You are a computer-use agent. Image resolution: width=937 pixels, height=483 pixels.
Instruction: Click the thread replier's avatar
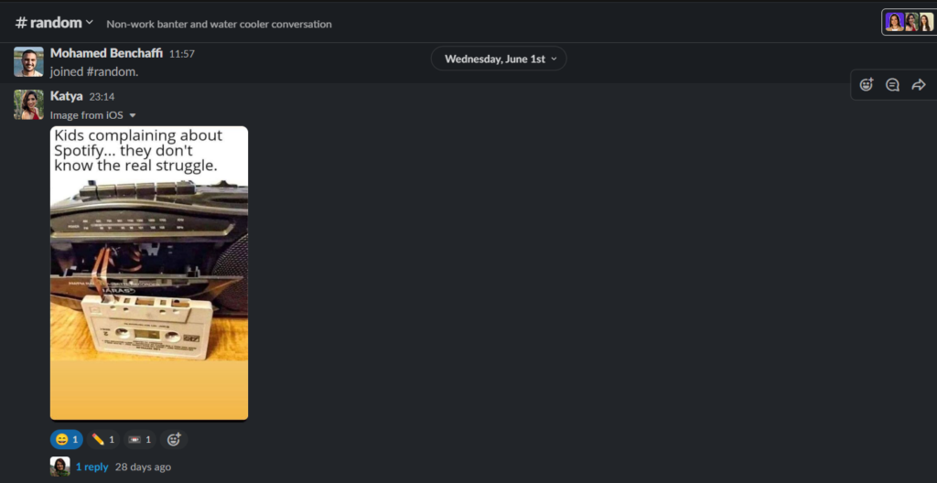[59, 467]
